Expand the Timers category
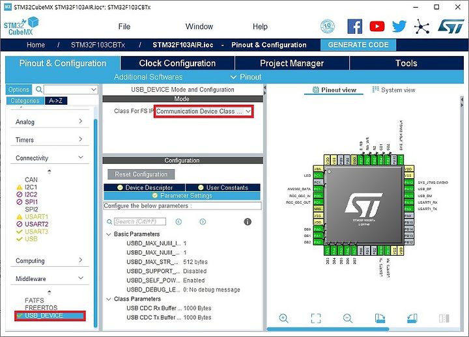Image resolution: width=469 pixels, height=337 pixels. point(50,139)
